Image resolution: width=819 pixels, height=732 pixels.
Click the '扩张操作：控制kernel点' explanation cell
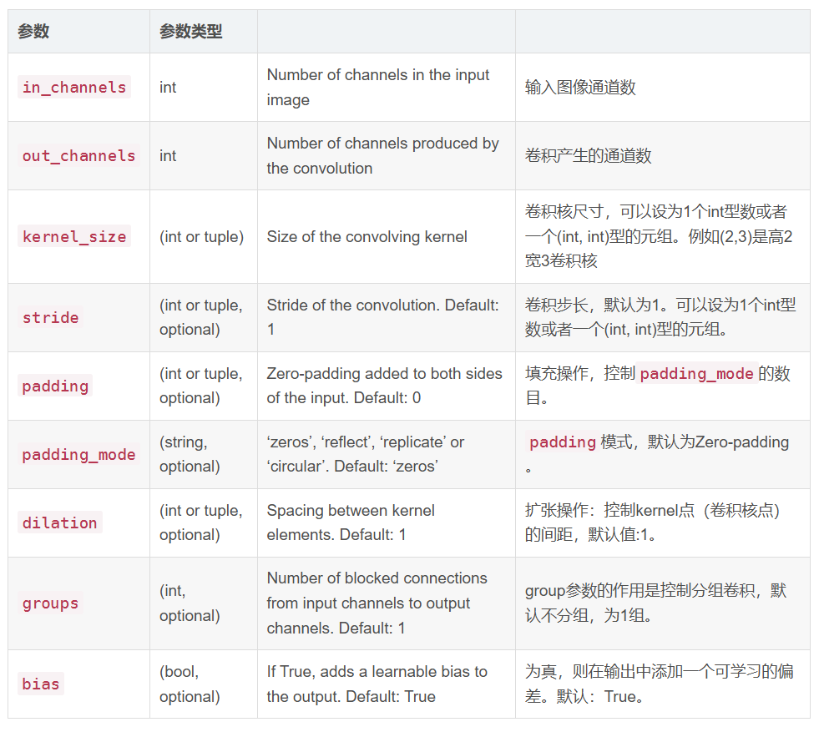pos(652,522)
